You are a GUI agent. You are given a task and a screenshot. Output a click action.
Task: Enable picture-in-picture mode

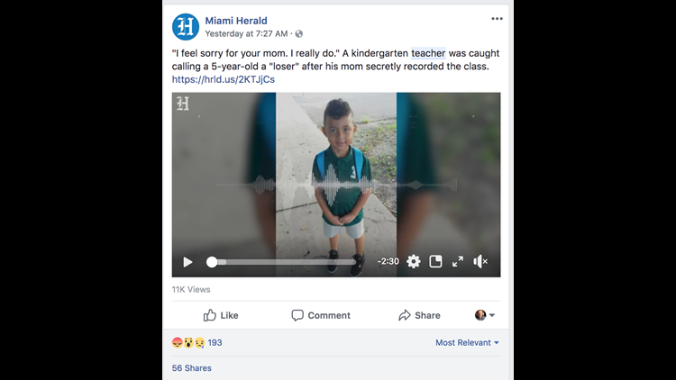(436, 262)
